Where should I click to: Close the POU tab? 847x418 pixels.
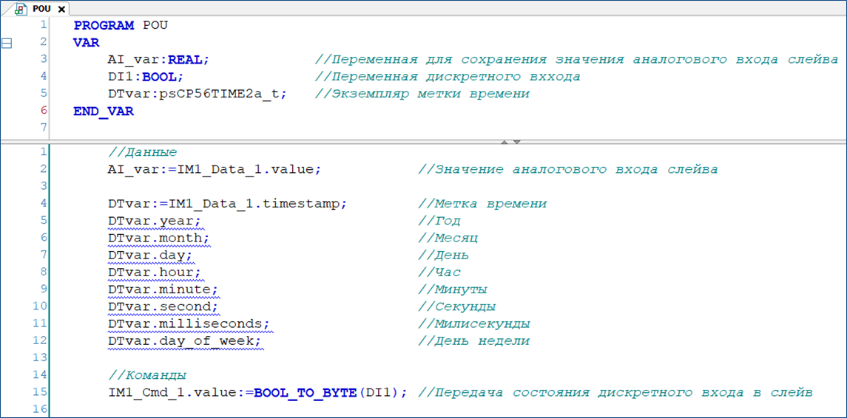(61, 10)
